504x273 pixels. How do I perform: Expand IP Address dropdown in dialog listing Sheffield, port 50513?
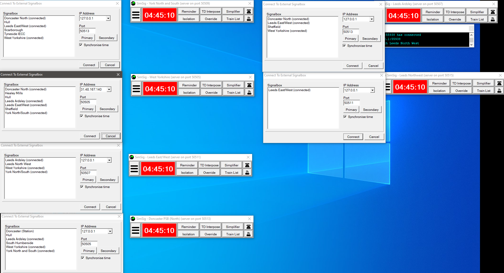pyautogui.click(x=372, y=19)
